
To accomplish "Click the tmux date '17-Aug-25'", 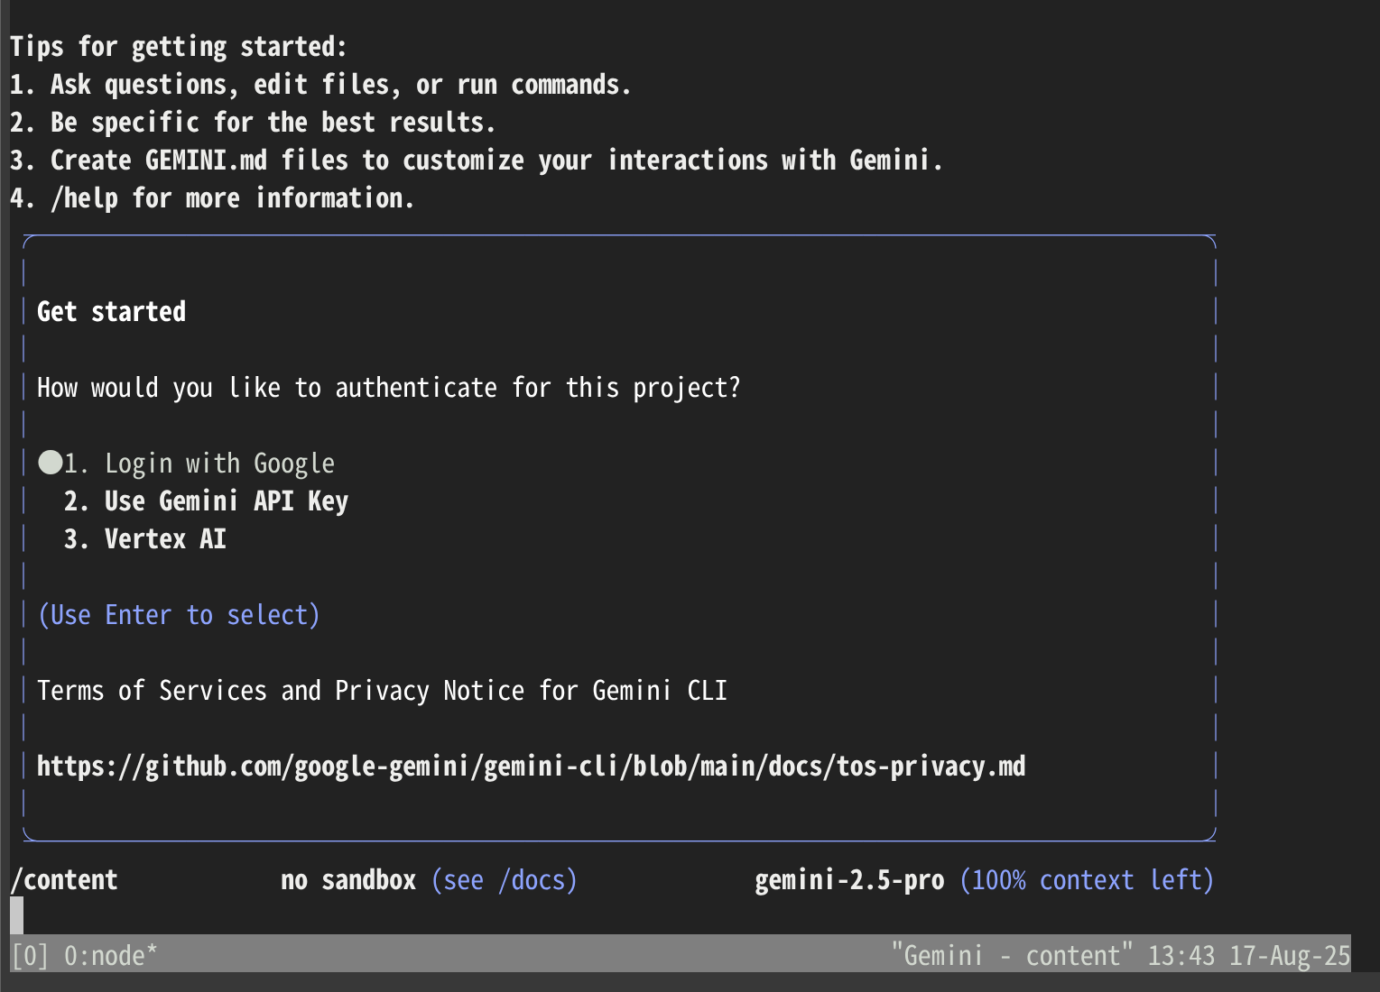I will 1290,956.
